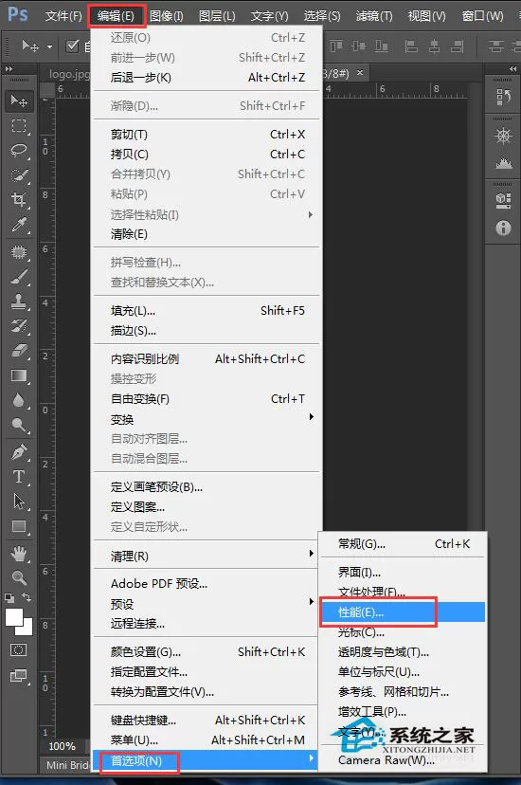Screen dimensions: 521x785
Task: Open the History panel icon
Action: point(503,97)
